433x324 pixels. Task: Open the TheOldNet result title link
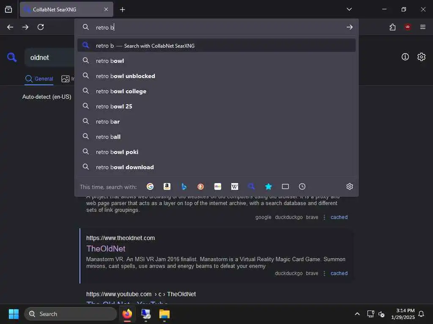click(x=106, y=248)
